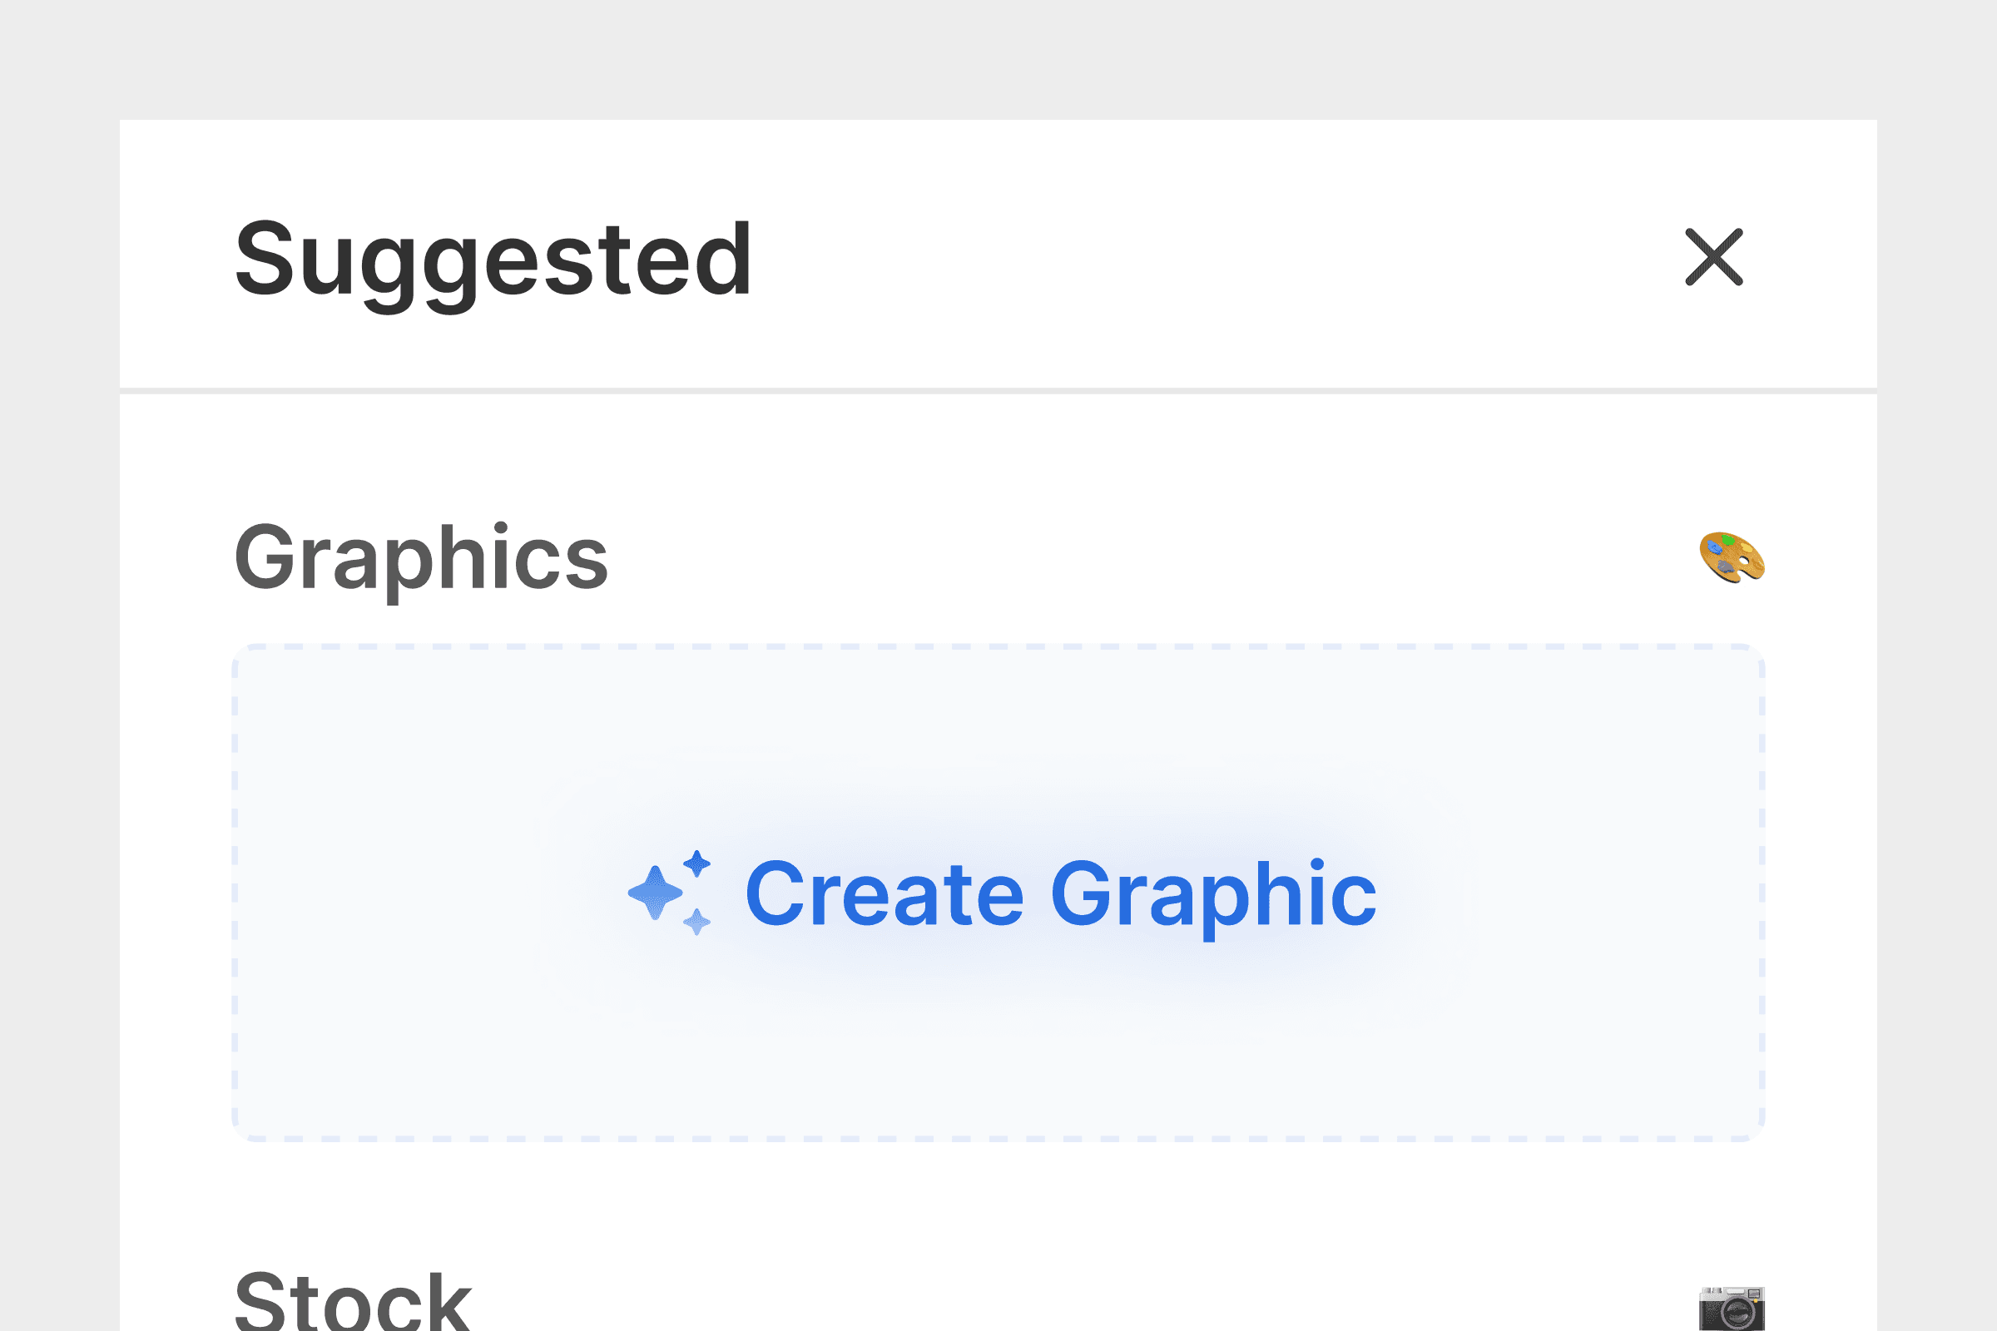The width and height of the screenshot is (1997, 1331).
Task: Click the word Graphic in the blue label
Action: pyautogui.click(x=1213, y=895)
